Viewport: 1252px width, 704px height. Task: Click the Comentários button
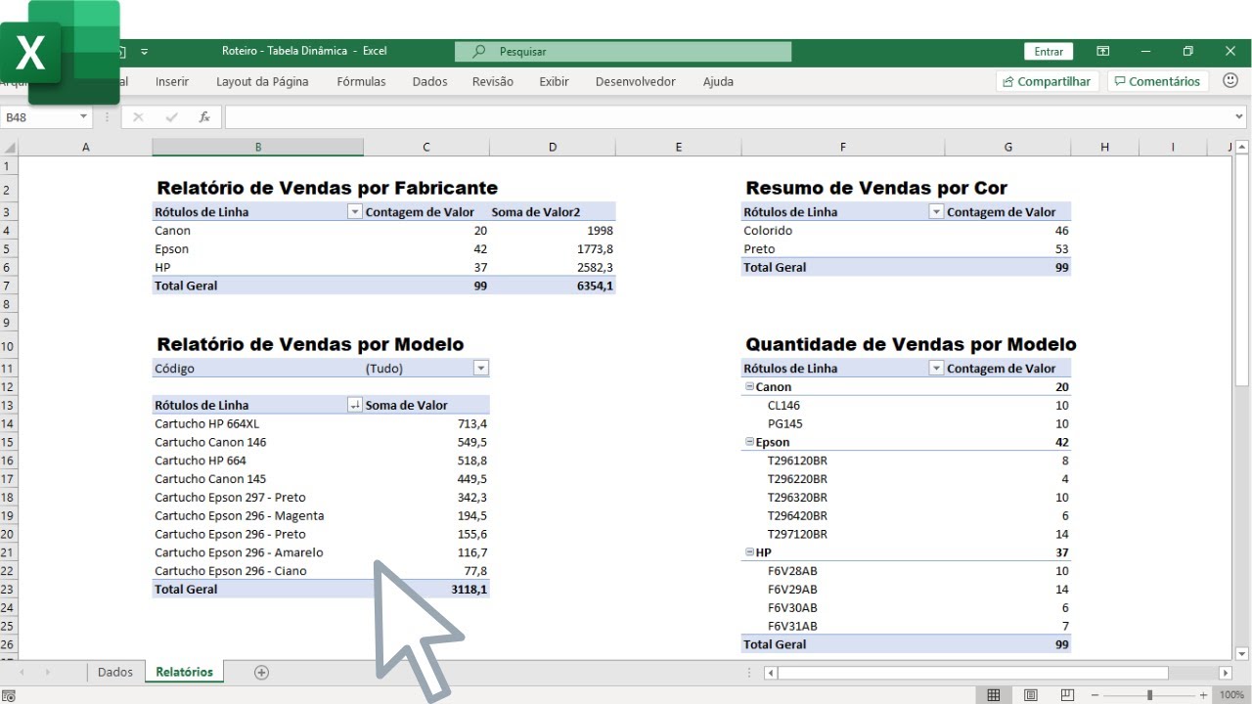point(1157,81)
